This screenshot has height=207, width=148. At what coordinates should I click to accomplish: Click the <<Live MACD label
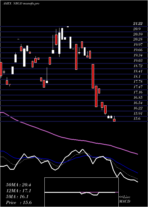pyautogui.click(x=125, y=199)
